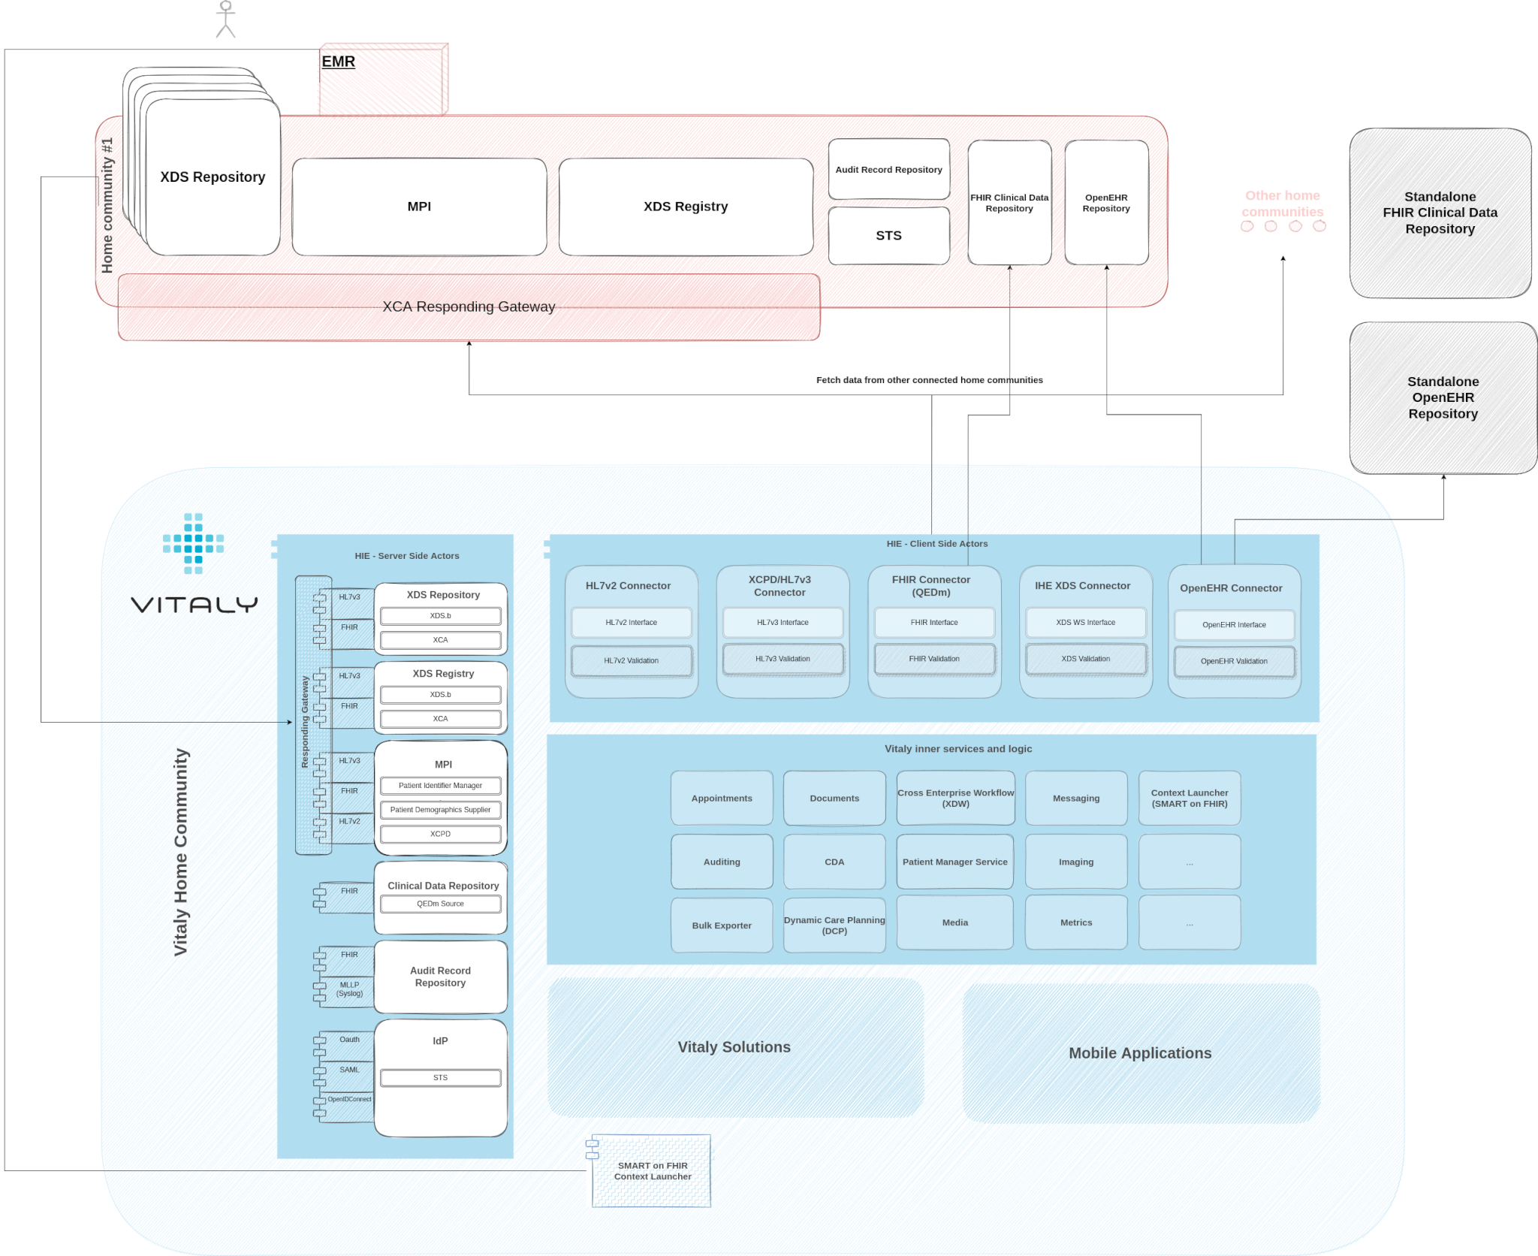The image size is (1538, 1256).
Task: Click the stick figure actor icon
Action: [x=225, y=20]
